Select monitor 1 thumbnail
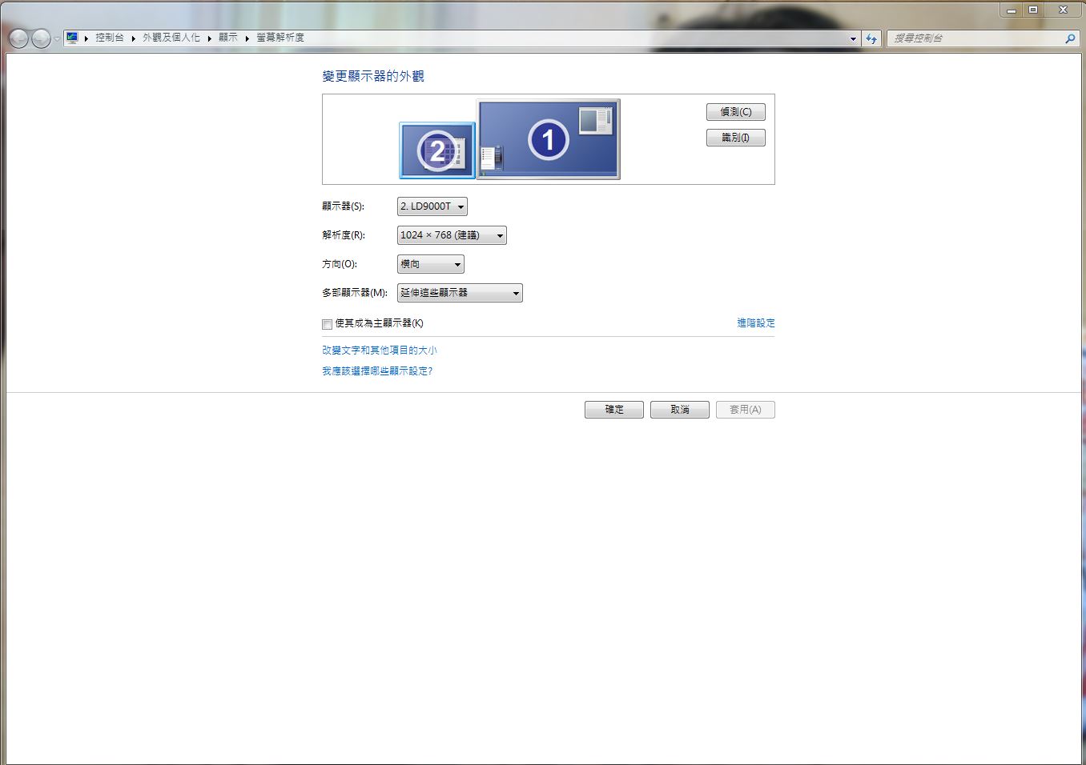The height and width of the screenshot is (765, 1086). click(x=549, y=139)
